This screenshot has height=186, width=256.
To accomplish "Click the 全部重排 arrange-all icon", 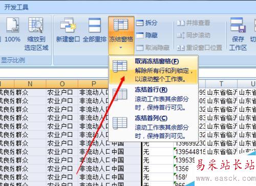I will pyautogui.click(x=95, y=25).
